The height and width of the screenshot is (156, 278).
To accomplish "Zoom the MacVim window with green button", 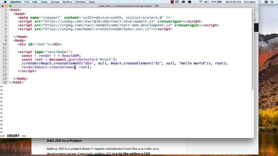I will 10,6.
